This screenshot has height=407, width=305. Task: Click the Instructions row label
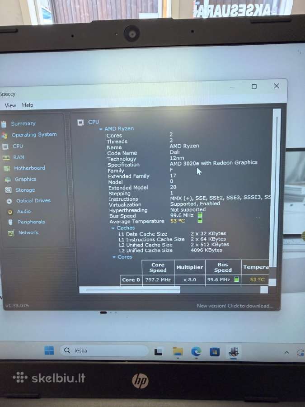(123, 199)
